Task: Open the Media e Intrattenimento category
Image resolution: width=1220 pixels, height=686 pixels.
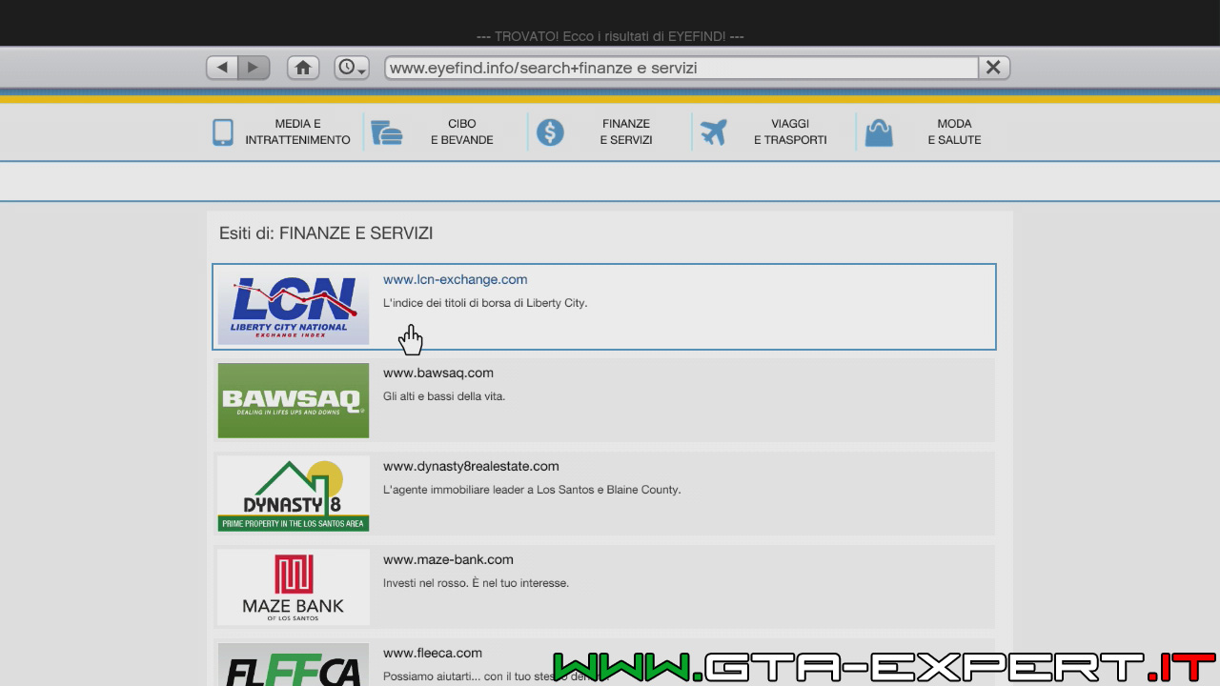Action: tap(297, 131)
